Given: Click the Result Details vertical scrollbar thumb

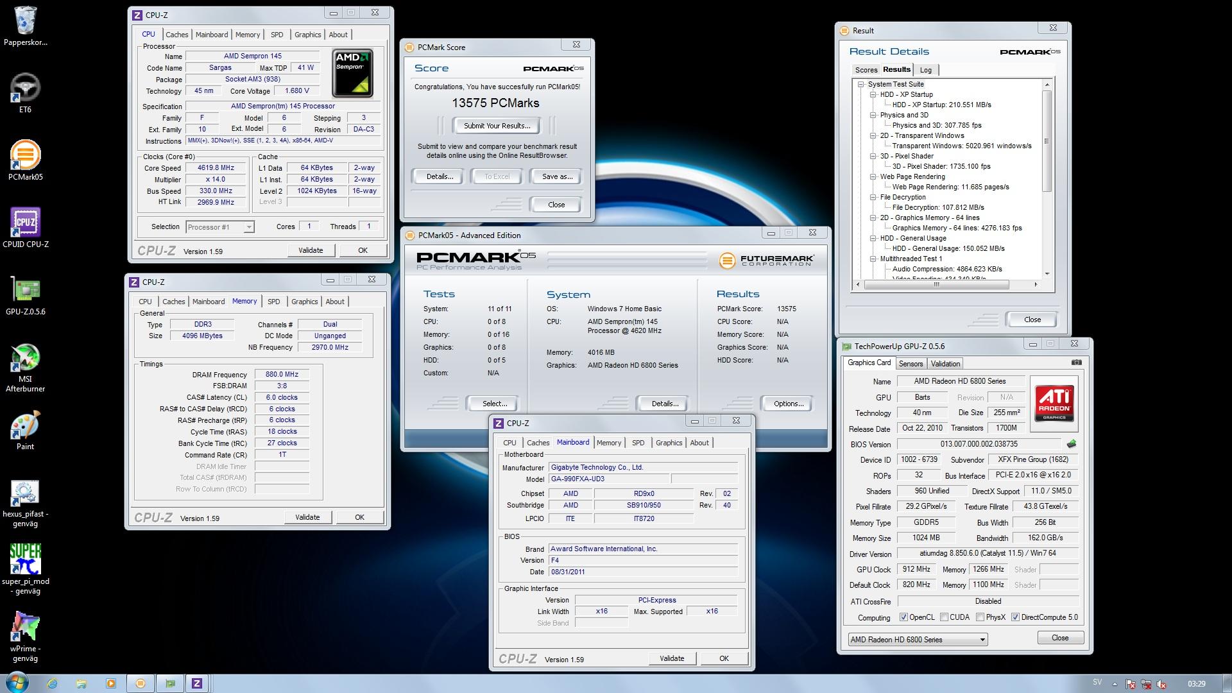Looking at the screenshot, I should tap(1047, 141).
